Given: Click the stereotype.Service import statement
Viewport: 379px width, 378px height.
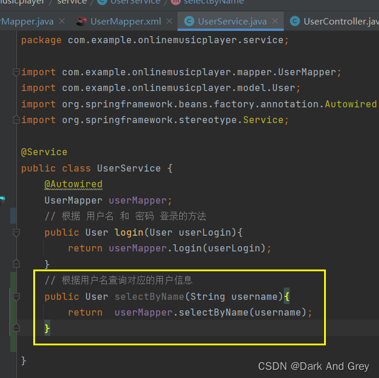Looking at the screenshot, I should (155, 120).
